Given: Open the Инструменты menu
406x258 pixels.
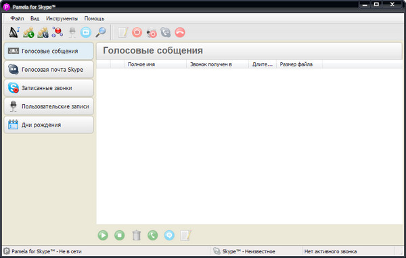Looking at the screenshot, I should (x=62, y=18).
